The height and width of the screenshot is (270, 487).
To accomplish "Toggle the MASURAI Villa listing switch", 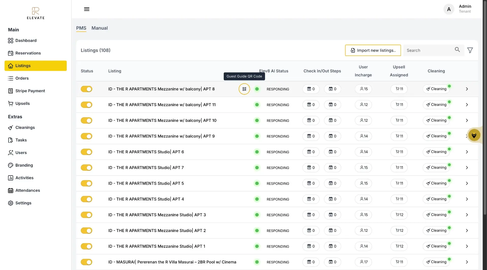I will (86, 262).
